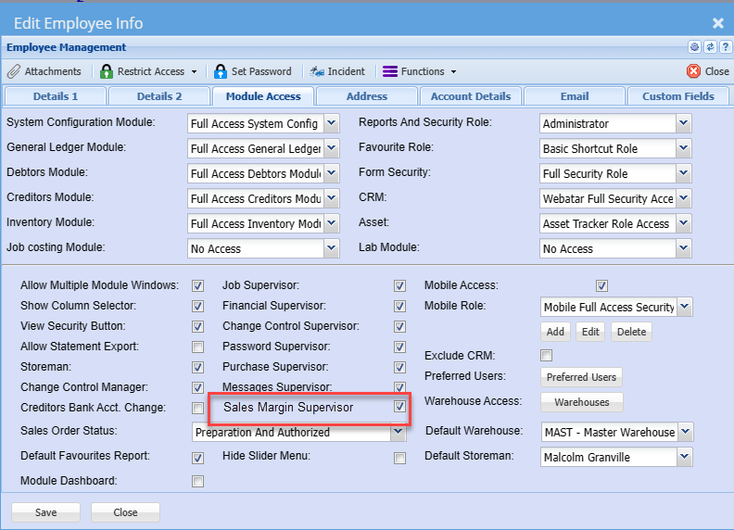Open Inventory Module dropdown
The image size is (734, 530).
coord(332,223)
